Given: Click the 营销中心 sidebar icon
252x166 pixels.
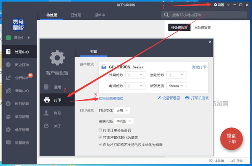Looking at the screenshot, I should pyautogui.click(x=8, y=91).
